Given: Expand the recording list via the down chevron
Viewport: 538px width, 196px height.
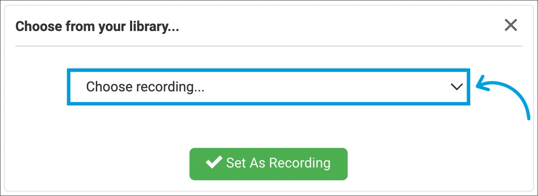Looking at the screenshot, I should tap(456, 87).
